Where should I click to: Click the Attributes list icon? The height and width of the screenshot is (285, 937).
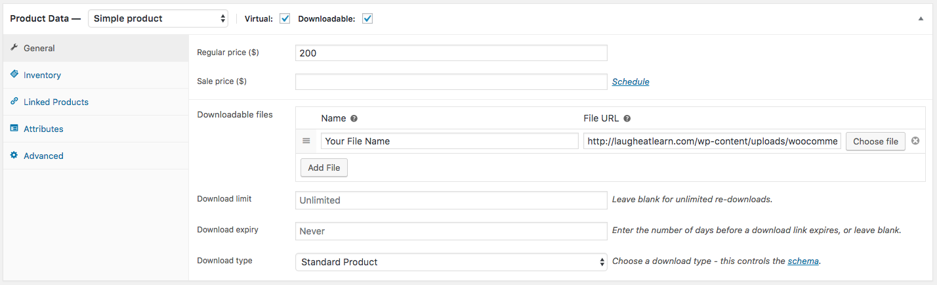14,129
